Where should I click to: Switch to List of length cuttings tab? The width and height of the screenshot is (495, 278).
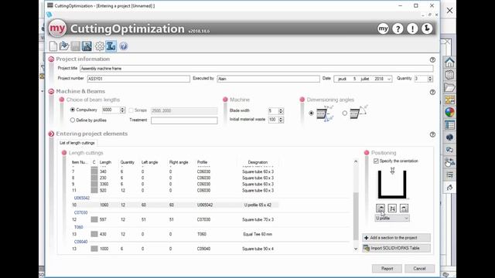pos(77,143)
